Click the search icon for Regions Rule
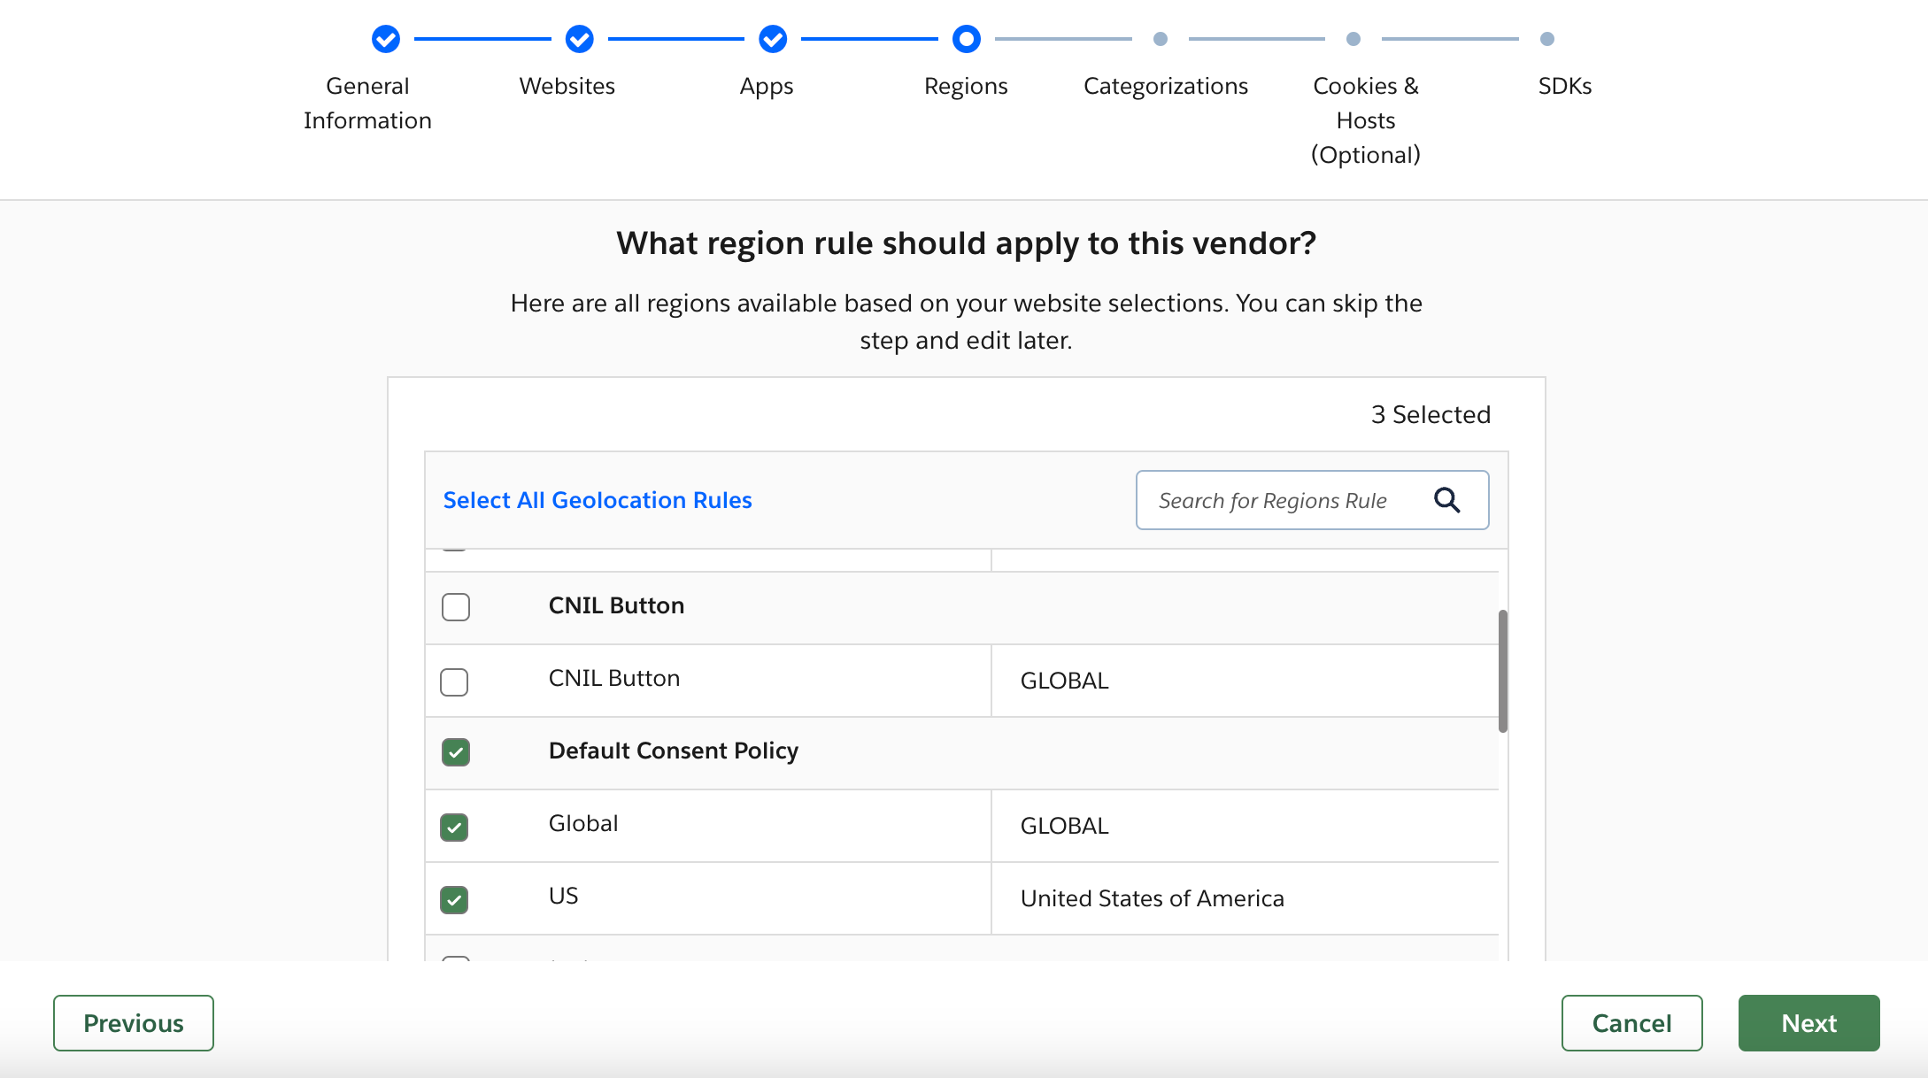 pyautogui.click(x=1448, y=499)
